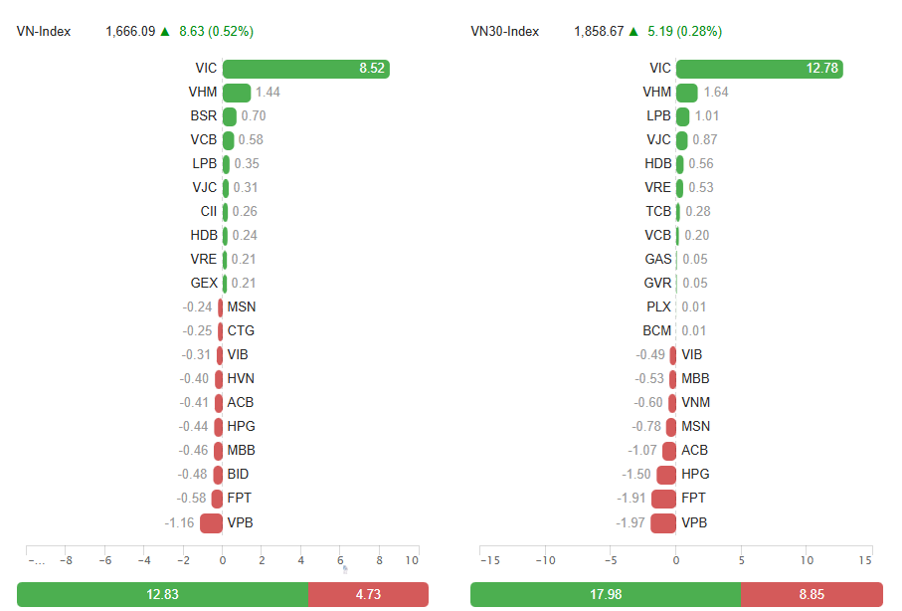Viewport: 902px width, 611px height.
Task: Click the HPG red bar labeled -1.50
Action: (666, 475)
